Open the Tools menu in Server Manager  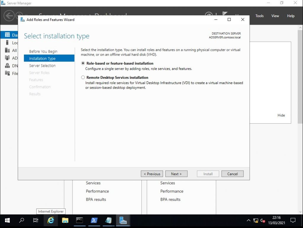click(x=260, y=16)
